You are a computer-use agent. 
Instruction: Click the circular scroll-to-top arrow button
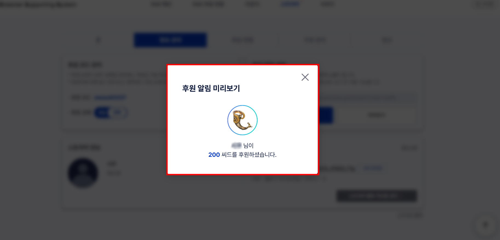click(x=485, y=225)
